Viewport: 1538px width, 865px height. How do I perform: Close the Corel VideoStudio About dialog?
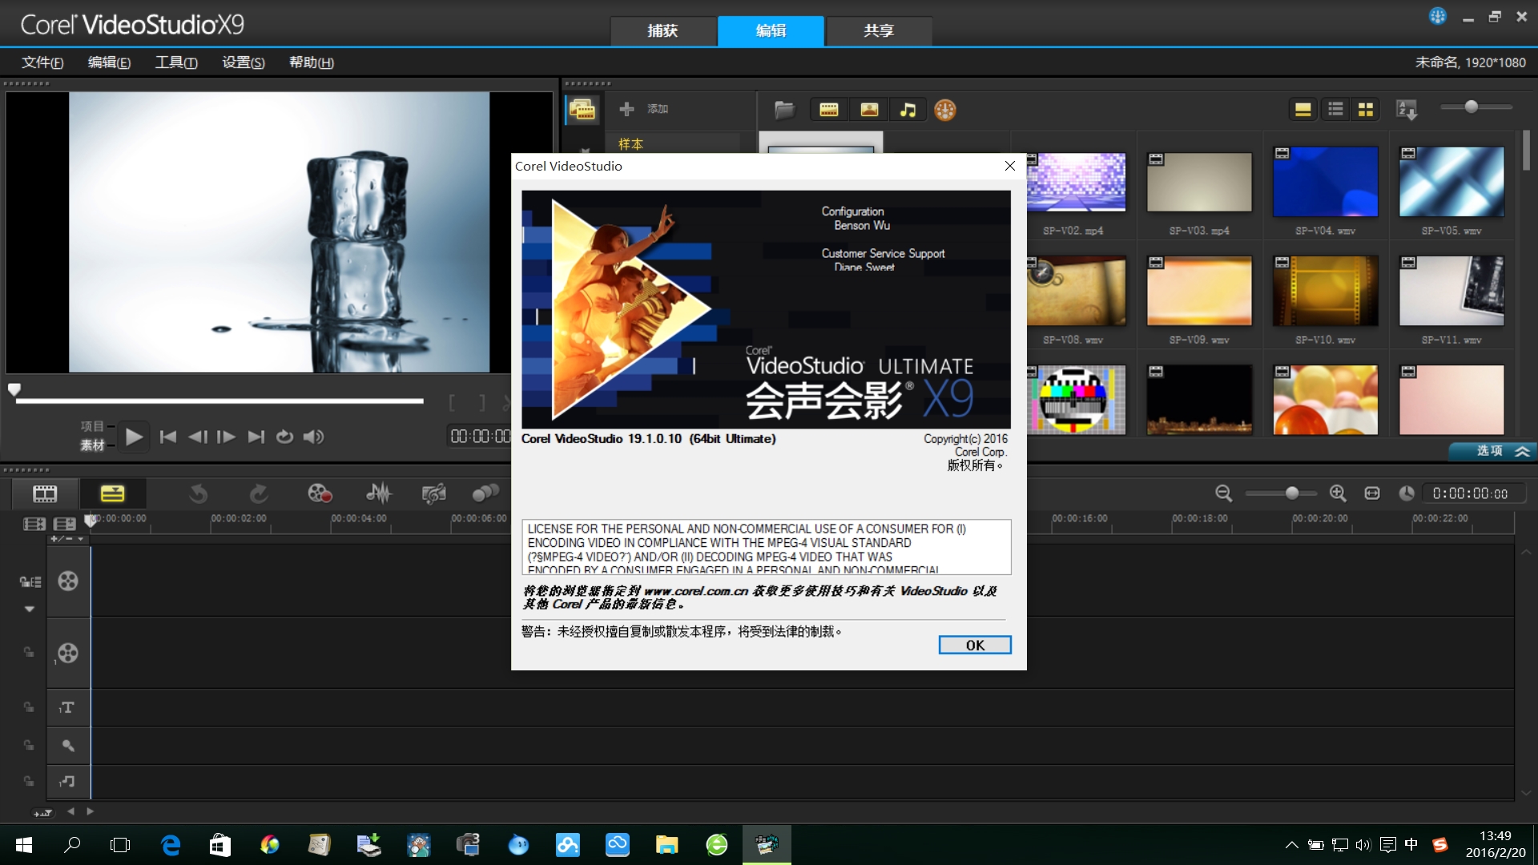coord(1010,166)
